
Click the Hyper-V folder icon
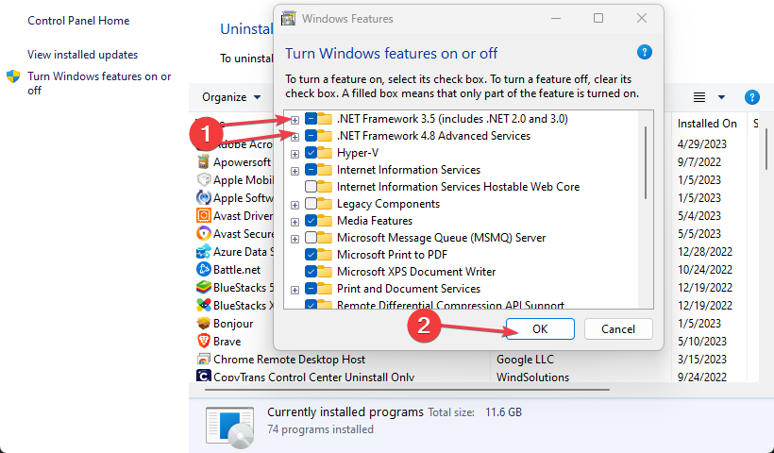click(325, 153)
